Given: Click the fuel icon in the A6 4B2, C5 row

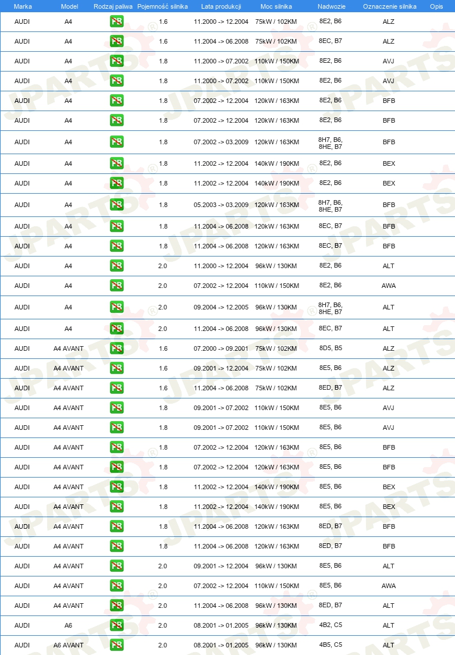Looking at the screenshot, I should 116,625.
